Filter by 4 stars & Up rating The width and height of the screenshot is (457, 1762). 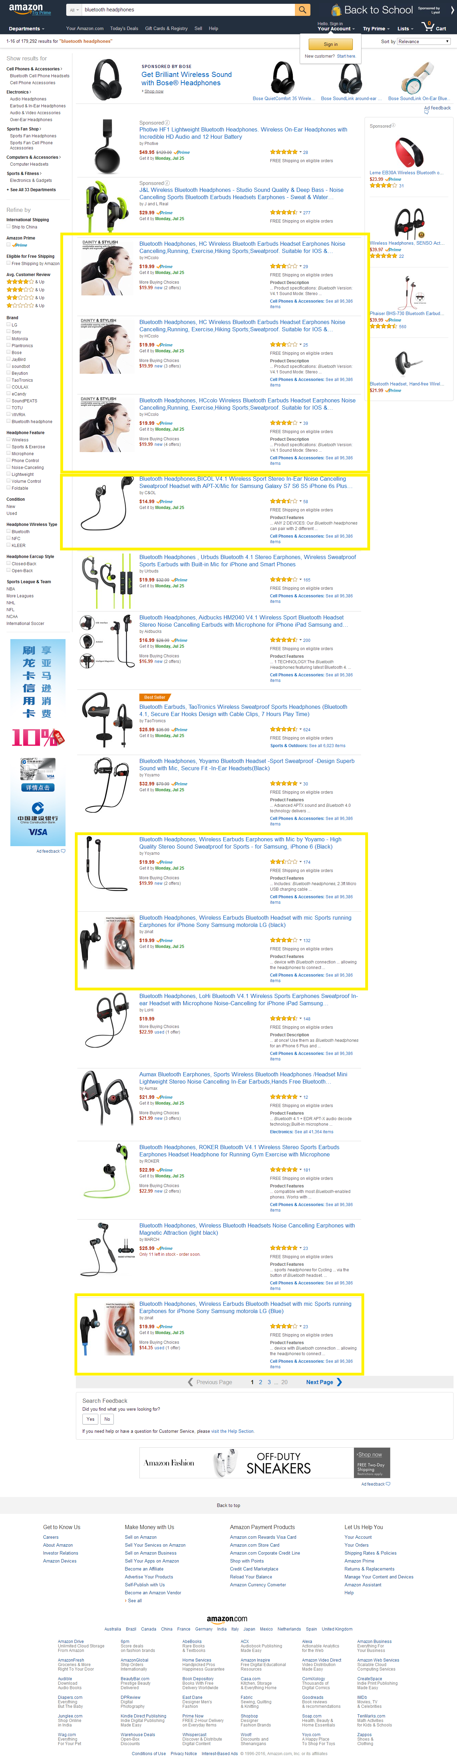tap(25, 282)
